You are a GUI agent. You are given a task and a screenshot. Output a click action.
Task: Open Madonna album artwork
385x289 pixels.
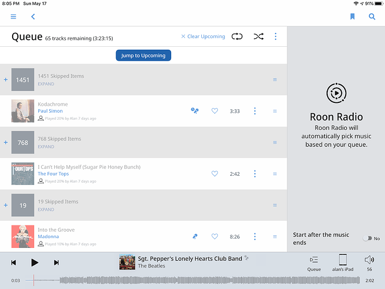[23, 236]
